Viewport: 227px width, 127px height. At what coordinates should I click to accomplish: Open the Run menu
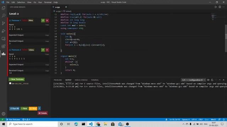coord(40,2)
